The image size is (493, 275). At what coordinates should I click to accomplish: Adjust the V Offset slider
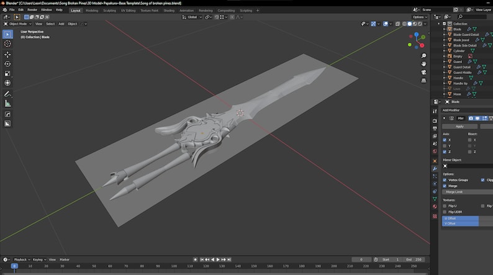tap(468, 223)
